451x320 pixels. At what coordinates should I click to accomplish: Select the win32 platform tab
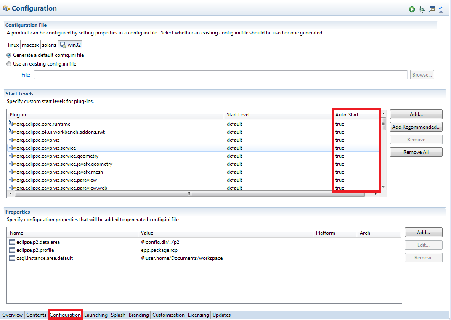[x=70, y=45]
